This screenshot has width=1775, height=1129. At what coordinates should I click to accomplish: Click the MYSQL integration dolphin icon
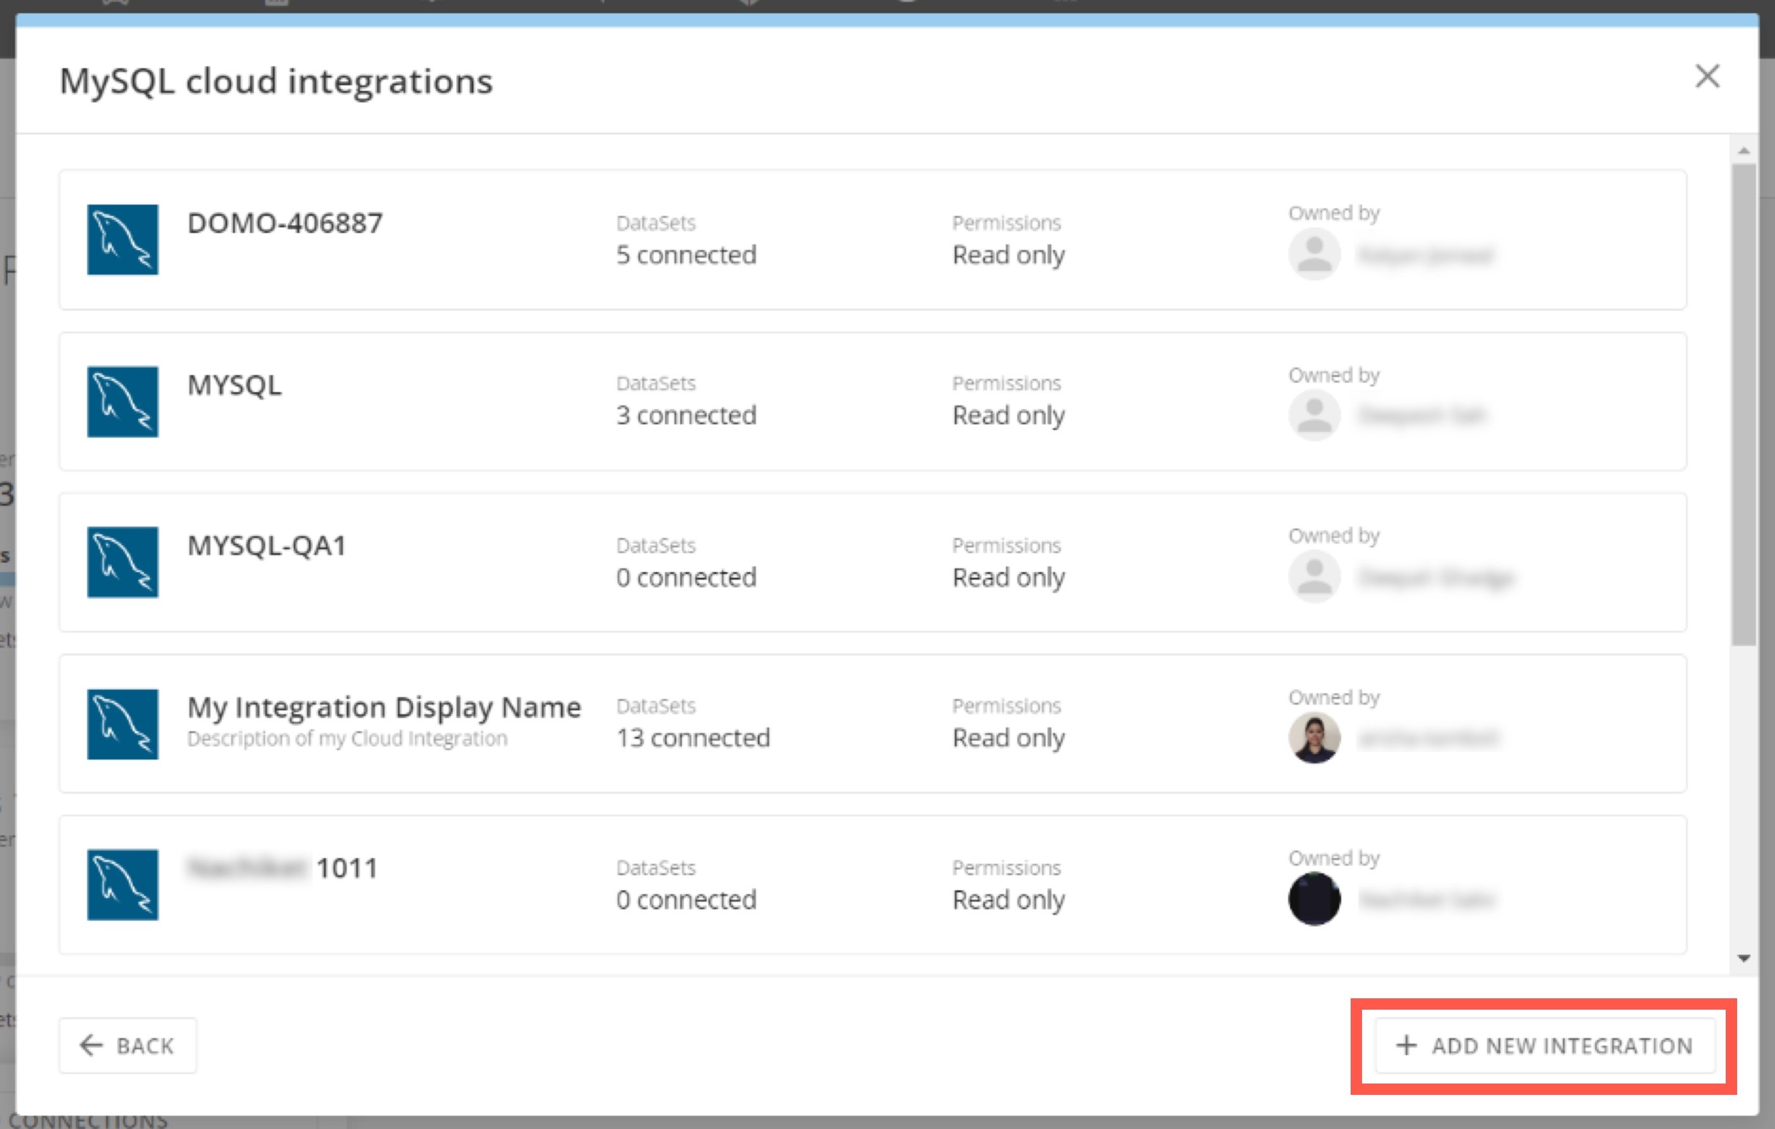[x=123, y=402]
